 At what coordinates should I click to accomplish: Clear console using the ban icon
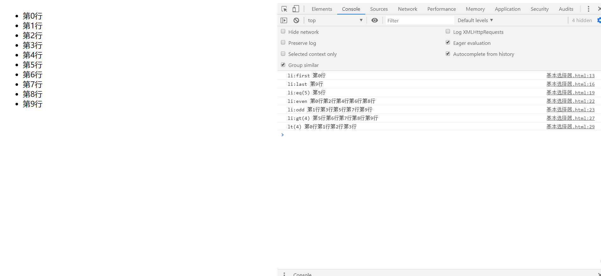pos(296,21)
